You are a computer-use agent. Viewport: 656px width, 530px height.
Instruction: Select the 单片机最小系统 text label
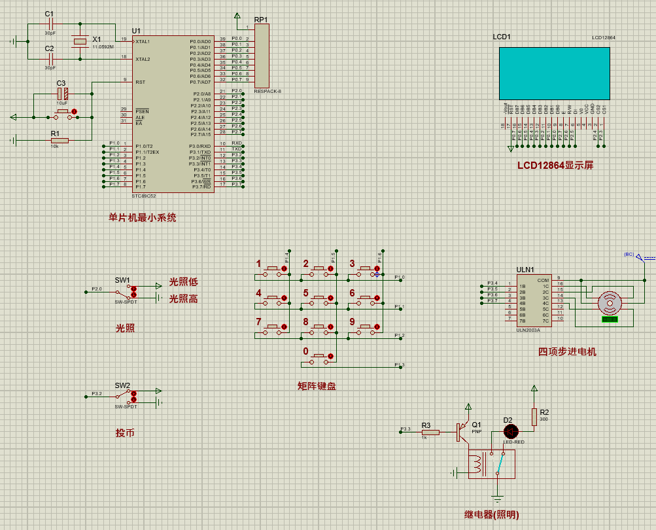coord(142,218)
